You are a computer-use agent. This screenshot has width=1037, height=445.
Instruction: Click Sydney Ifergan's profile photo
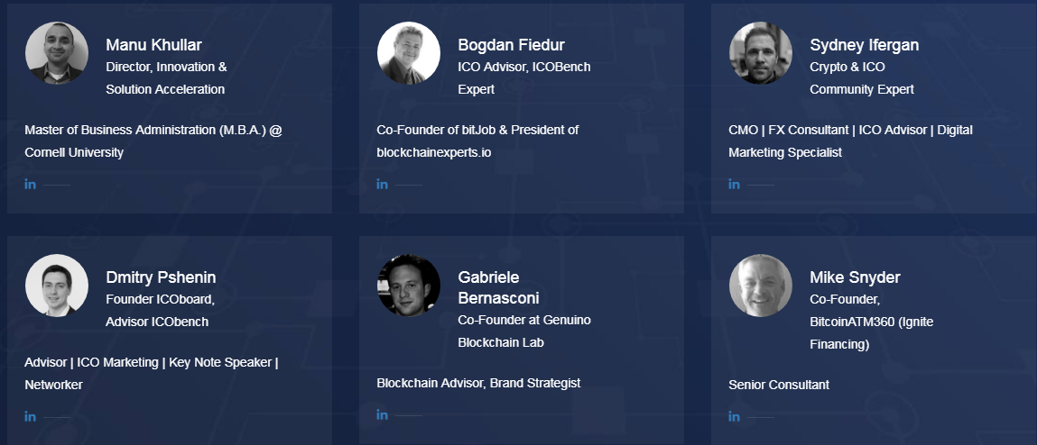coord(761,53)
